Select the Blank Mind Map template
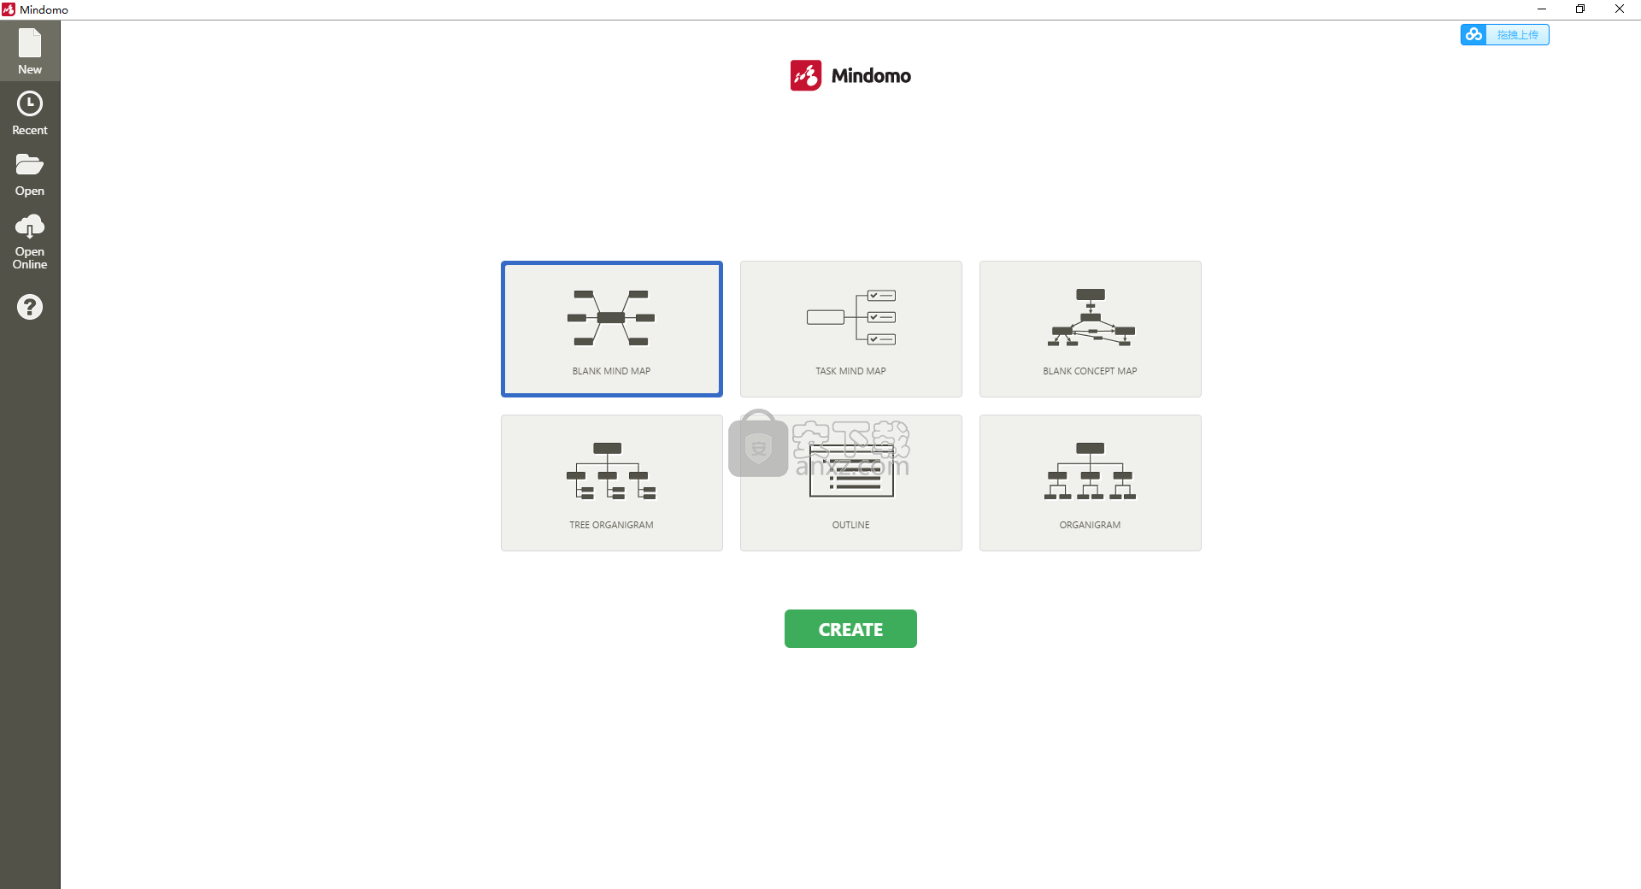This screenshot has width=1641, height=889. (612, 329)
